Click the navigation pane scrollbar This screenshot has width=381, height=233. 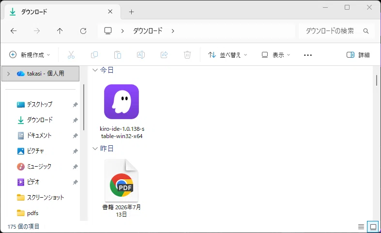coord(84,107)
